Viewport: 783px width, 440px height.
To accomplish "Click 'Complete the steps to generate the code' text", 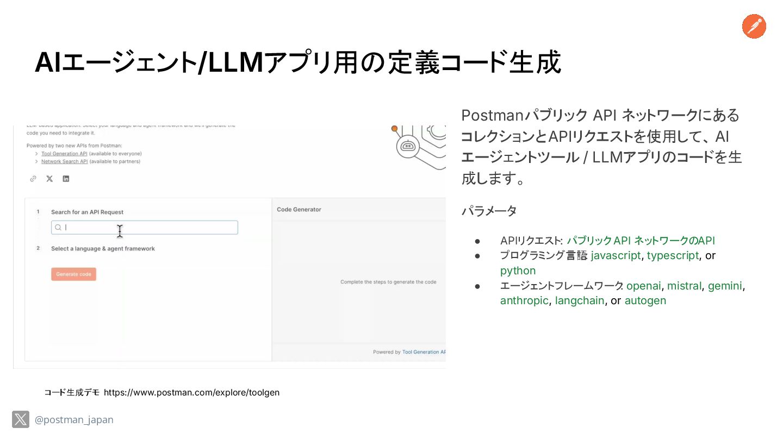I will tap(388, 282).
